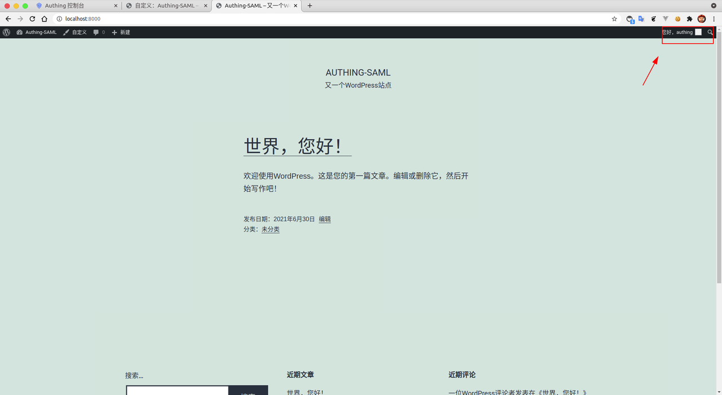Click the footer search input field
Screen dimensions: 722x395
(x=177, y=390)
